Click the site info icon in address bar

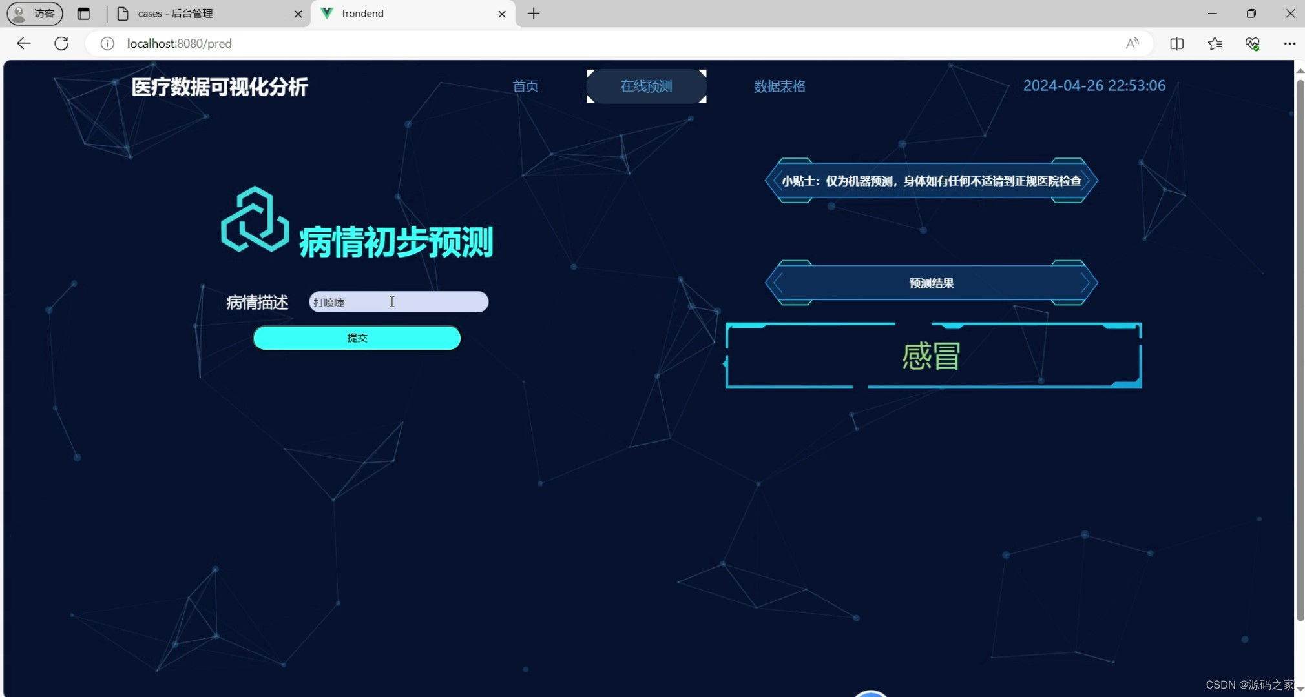[x=107, y=43]
